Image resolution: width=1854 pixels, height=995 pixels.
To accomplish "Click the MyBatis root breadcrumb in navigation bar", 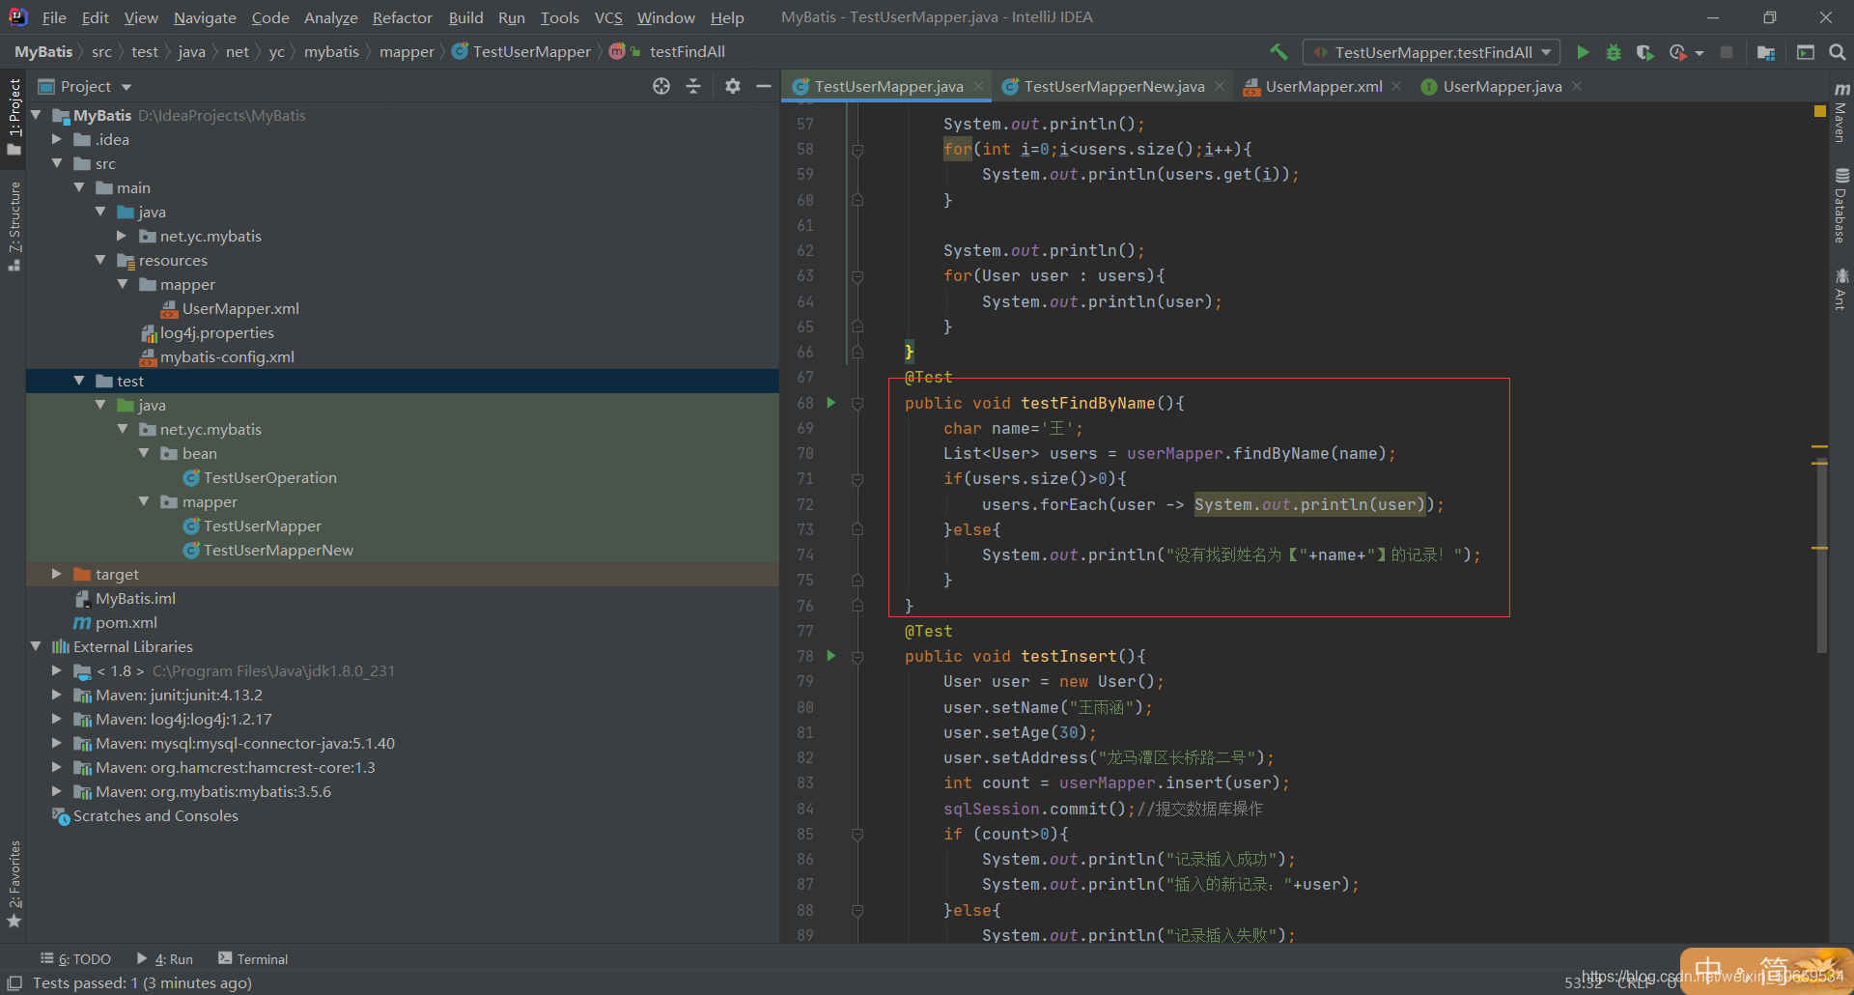I will [x=43, y=52].
